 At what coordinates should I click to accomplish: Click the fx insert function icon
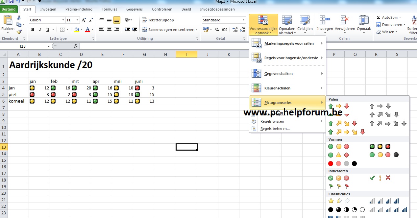click(x=76, y=46)
